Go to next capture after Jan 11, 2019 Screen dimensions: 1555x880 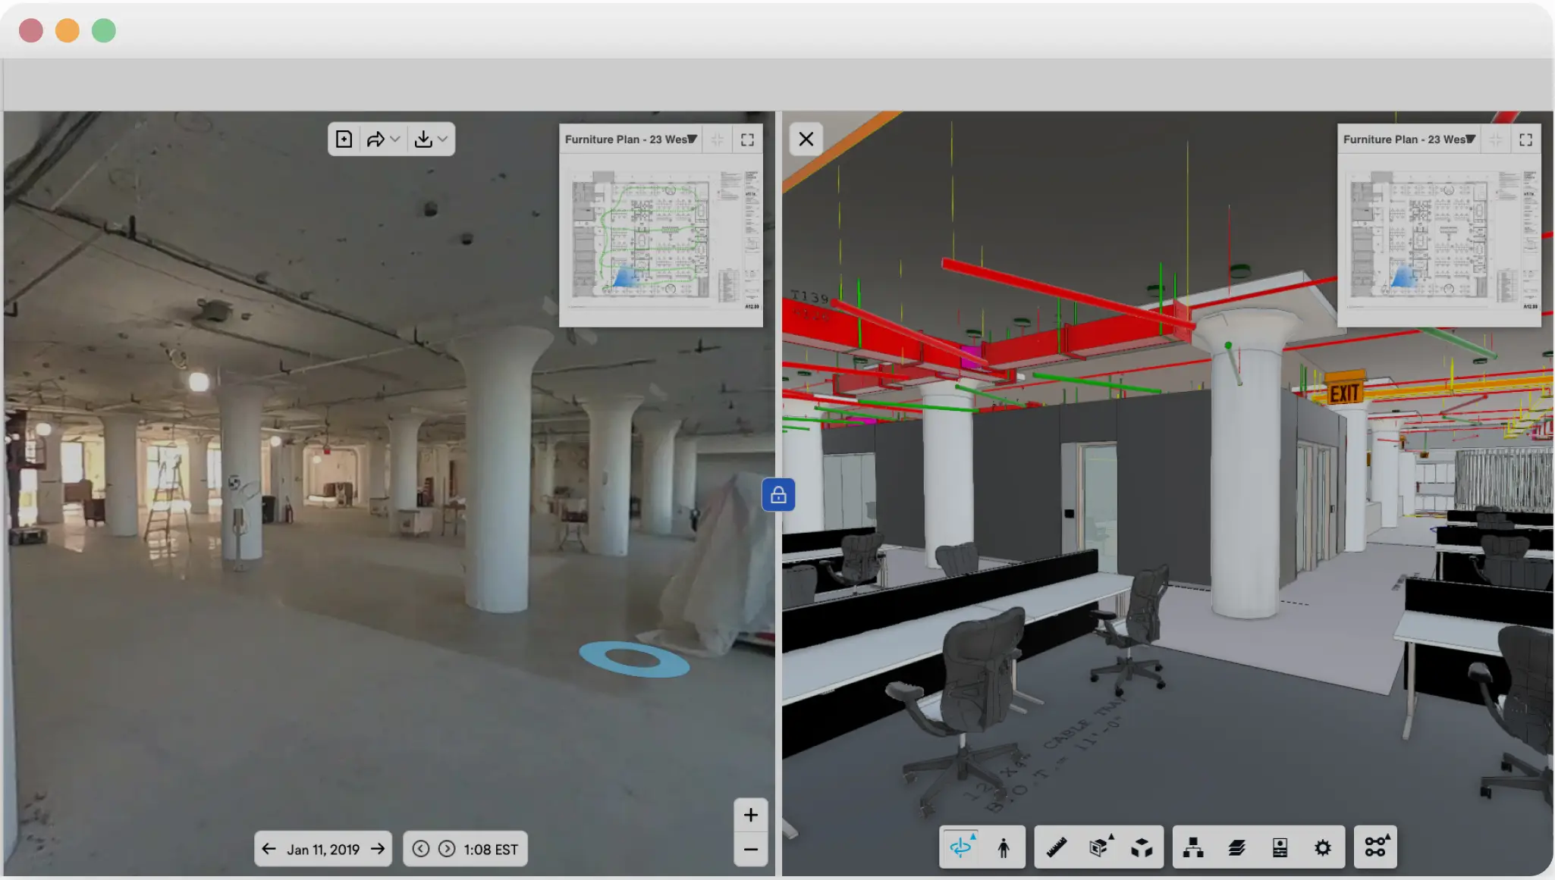point(378,849)
